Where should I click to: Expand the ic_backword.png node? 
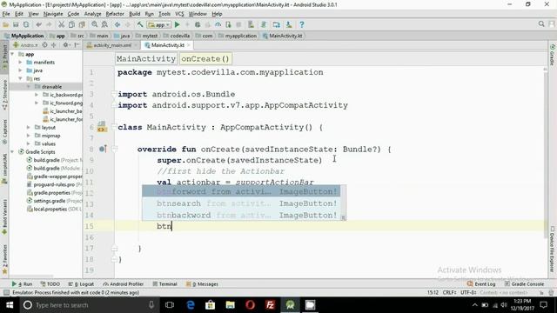click(x=37, y=95)
